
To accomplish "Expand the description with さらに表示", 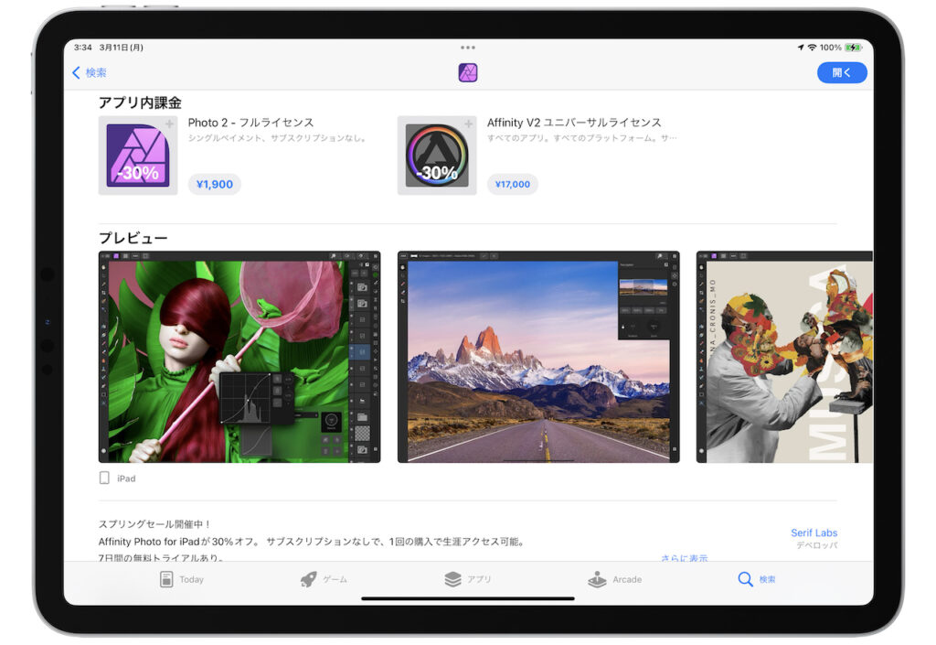I will point(684,556).
